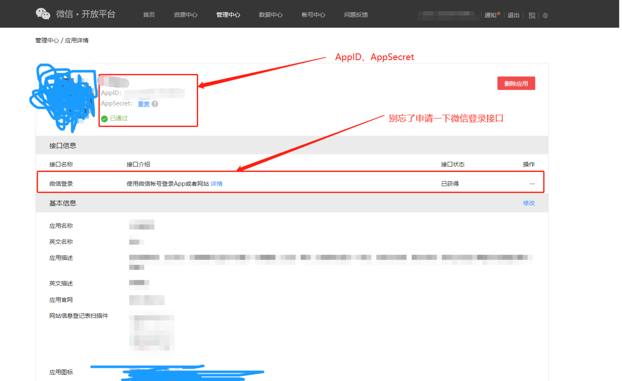Select 管理中心 in the top navigation
The image size is (622, 381).
pos(228,15)
